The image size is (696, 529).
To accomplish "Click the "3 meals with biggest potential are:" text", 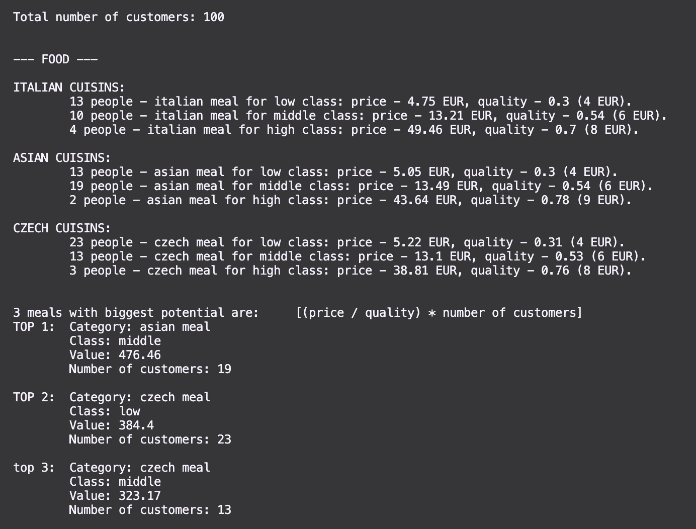I will [136, 313].
